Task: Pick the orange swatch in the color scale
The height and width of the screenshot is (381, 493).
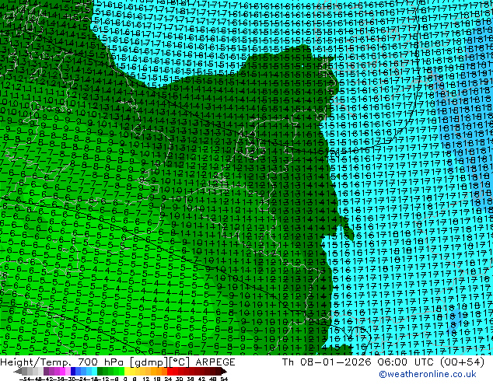Action: [159, 371]
